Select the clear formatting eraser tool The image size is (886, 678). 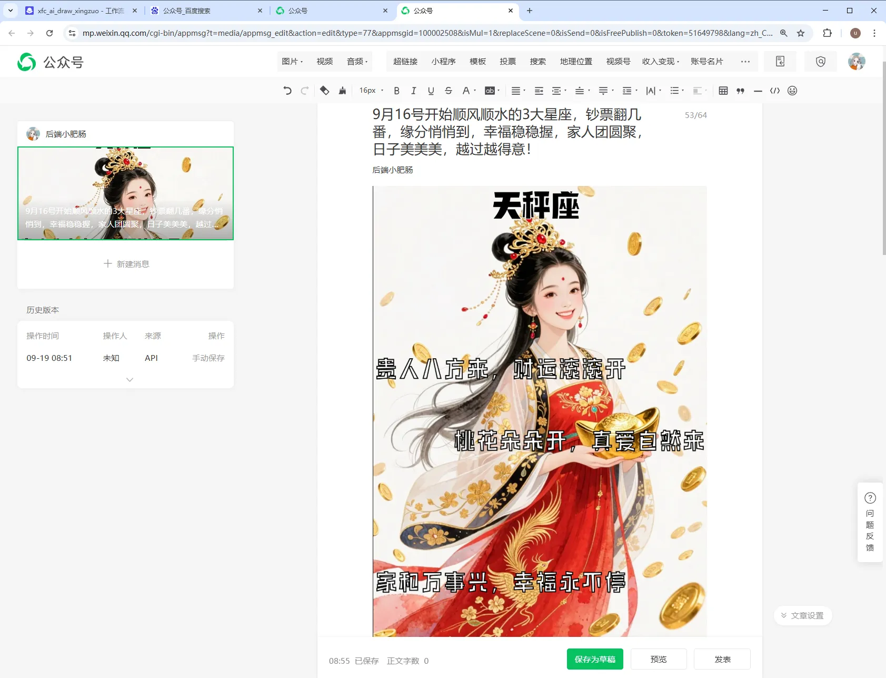point(325,91)
